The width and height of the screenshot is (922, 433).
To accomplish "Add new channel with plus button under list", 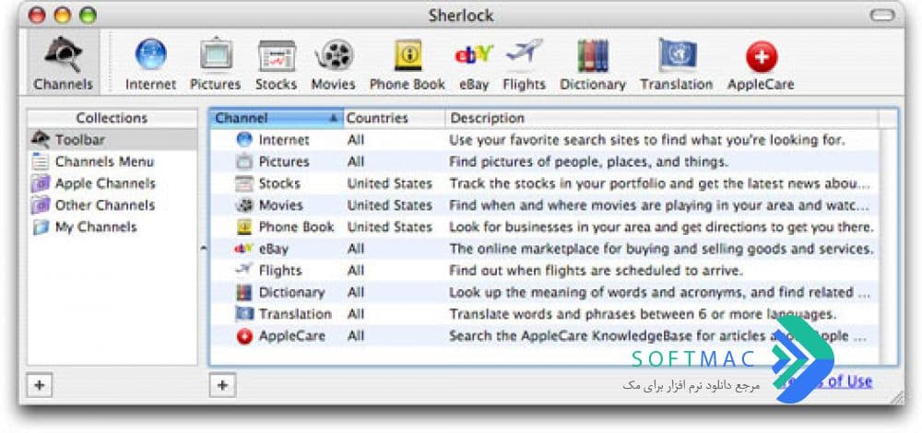I will click(x=222, y=385).
